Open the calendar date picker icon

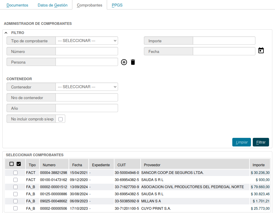pyautogui.click(x=261, y=51)
